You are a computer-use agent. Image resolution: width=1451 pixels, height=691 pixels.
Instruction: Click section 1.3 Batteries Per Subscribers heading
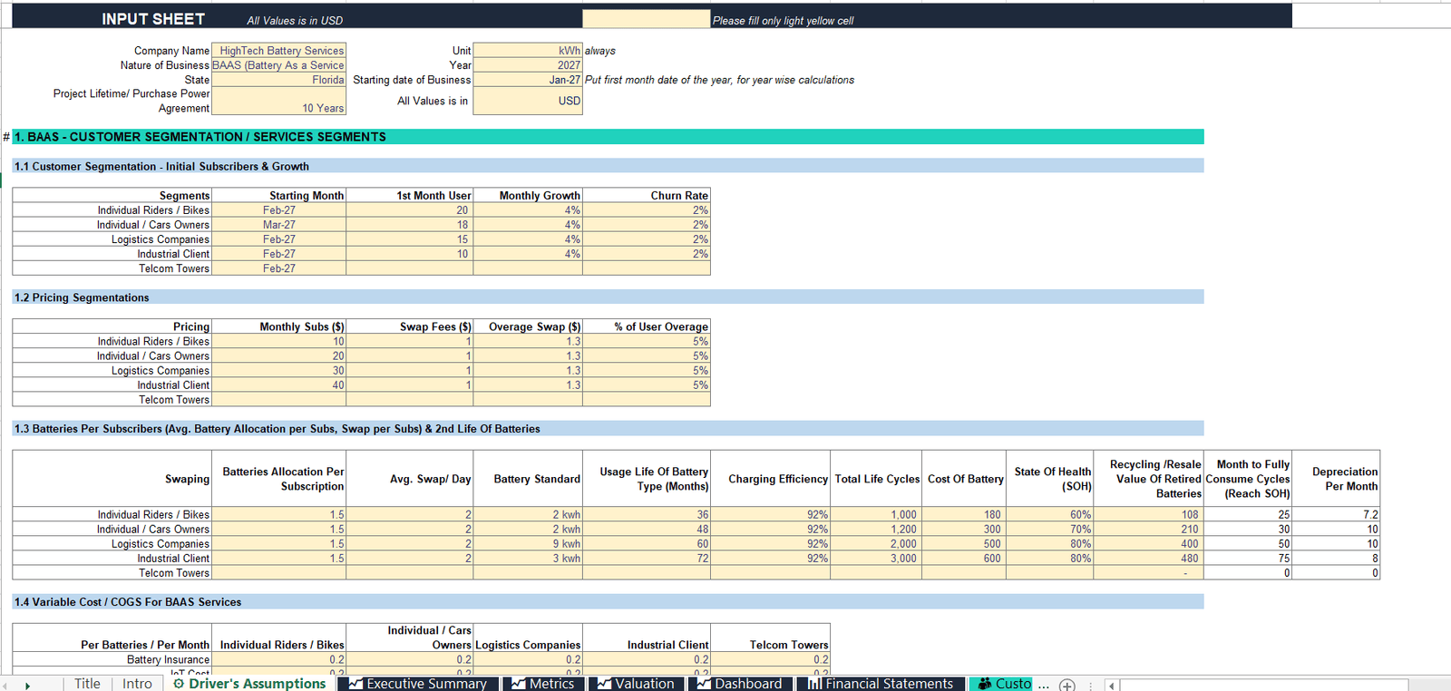pos(609,428)
